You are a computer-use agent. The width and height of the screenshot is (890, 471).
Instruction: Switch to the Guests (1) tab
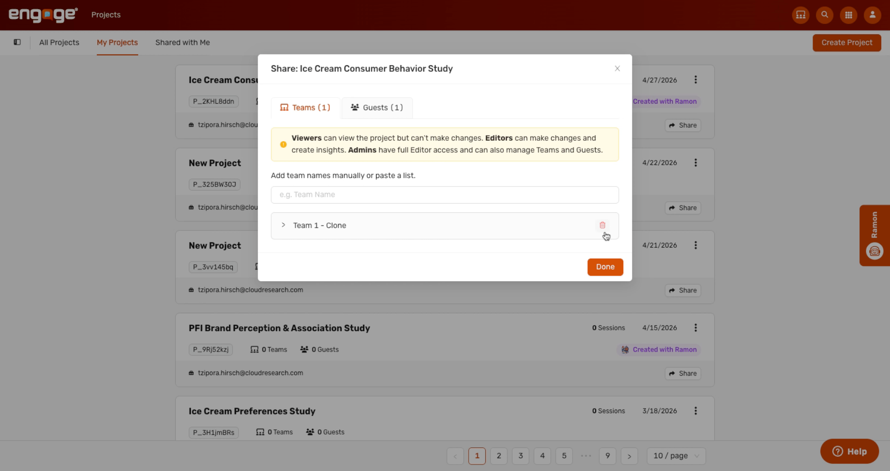click(x=377, y=108)
